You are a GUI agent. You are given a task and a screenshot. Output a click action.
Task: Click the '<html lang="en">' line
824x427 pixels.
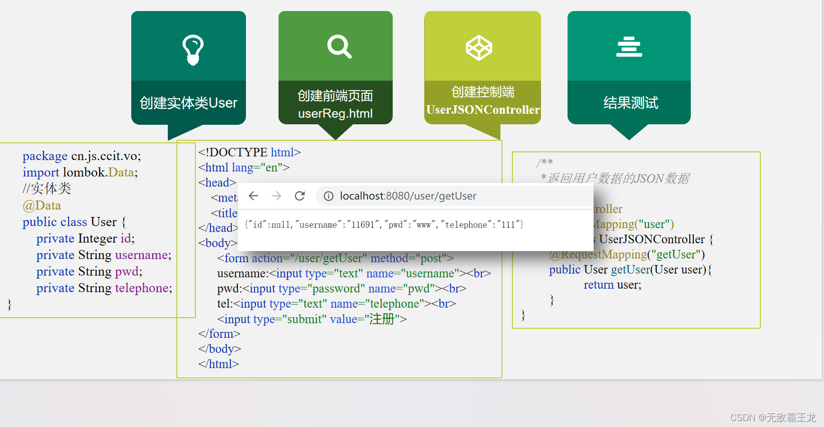[244, 167]
